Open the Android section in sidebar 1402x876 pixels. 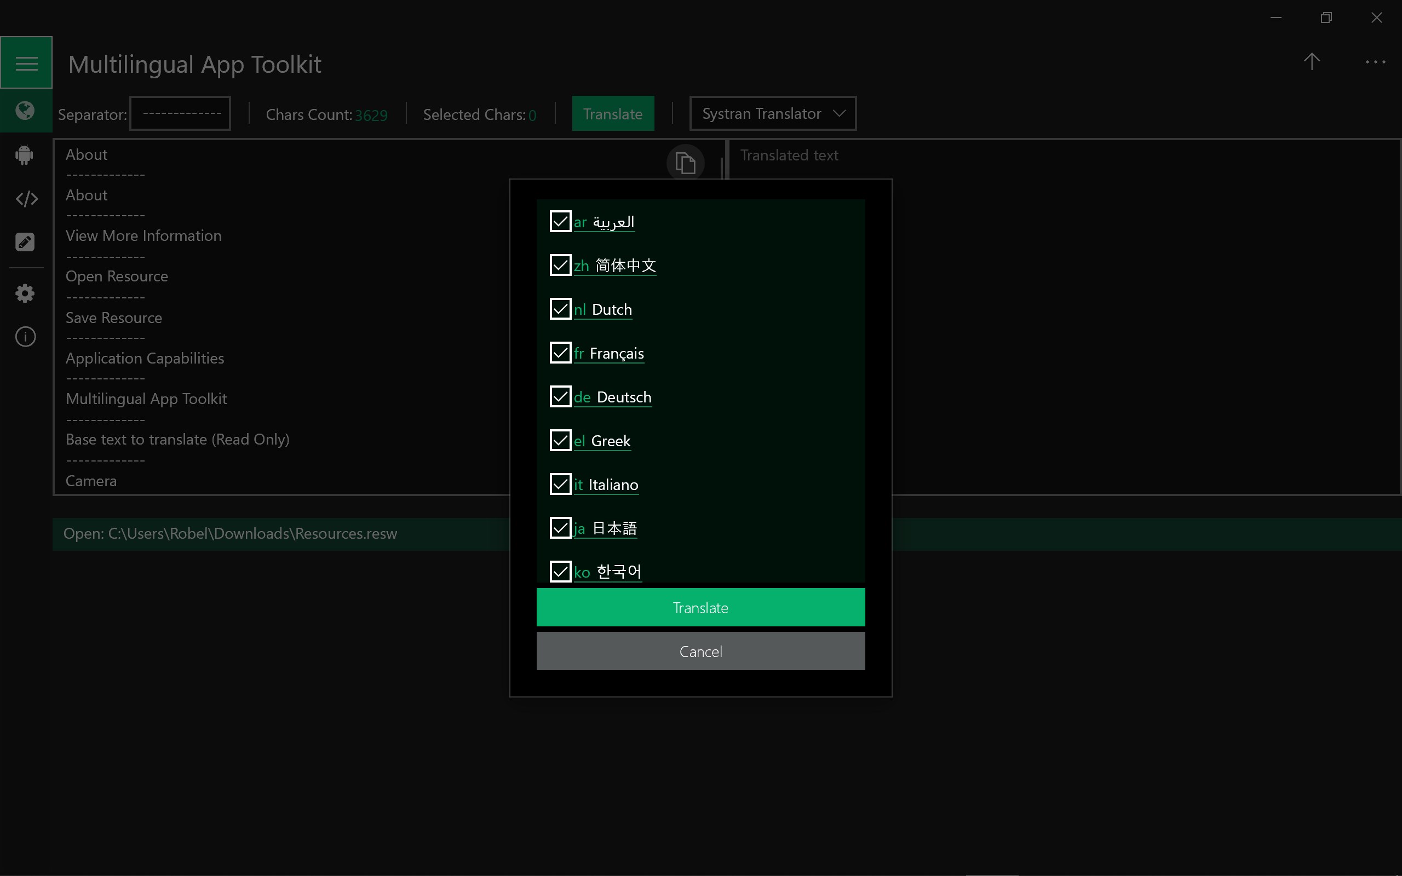pyautogui.click(x=25, y=155)
